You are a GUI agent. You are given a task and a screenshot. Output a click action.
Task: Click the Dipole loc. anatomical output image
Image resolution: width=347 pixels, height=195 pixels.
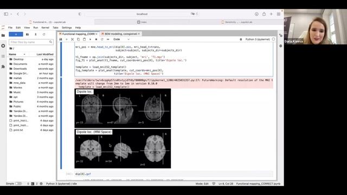coord(123,108)
